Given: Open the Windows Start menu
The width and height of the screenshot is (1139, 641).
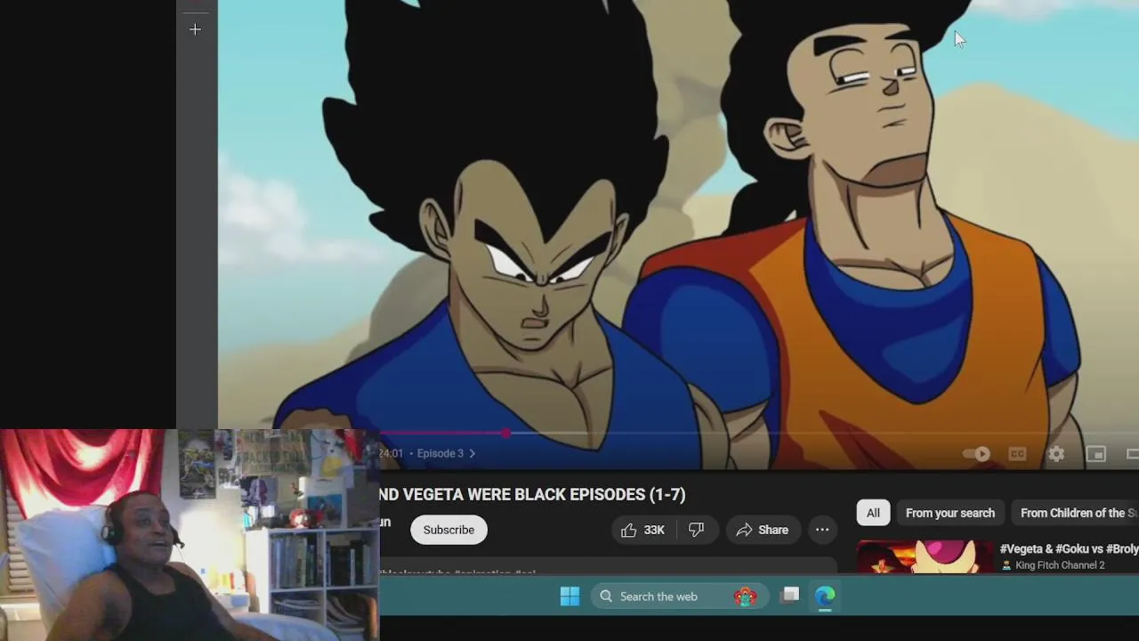Looking at the screenshot, I should click(x=569, y=596).
